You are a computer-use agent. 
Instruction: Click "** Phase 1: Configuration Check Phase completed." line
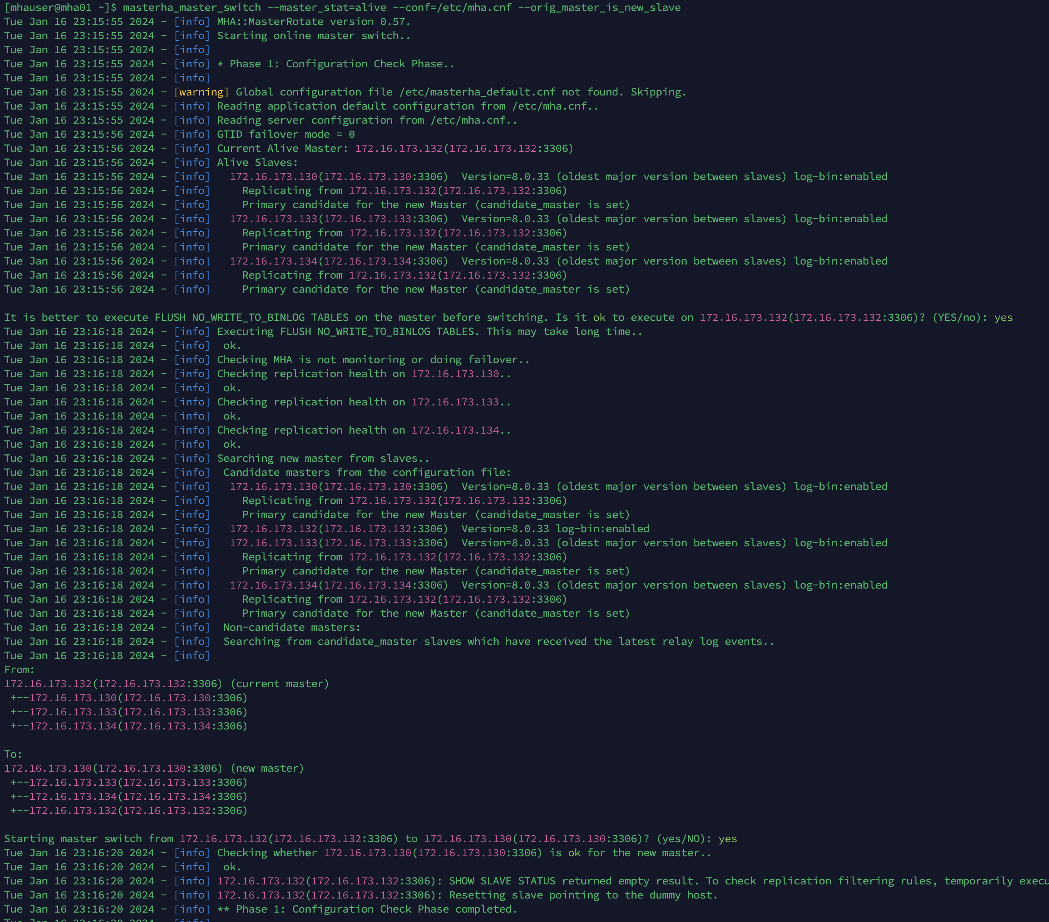[366, 909]
